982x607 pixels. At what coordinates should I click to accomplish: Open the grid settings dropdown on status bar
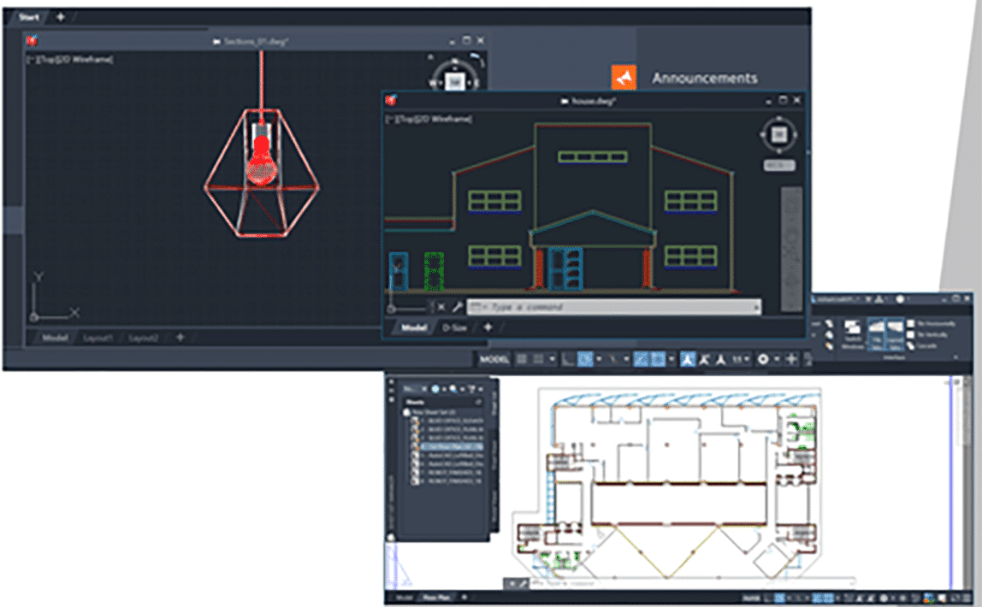(x=550, y=358)
